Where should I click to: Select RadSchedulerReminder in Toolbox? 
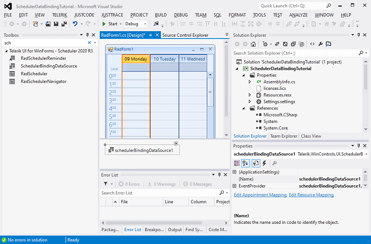44,58
